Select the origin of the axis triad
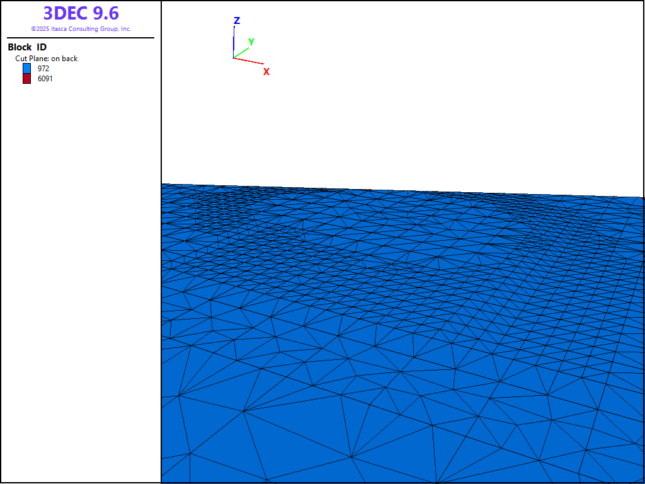 pos(234,58)
